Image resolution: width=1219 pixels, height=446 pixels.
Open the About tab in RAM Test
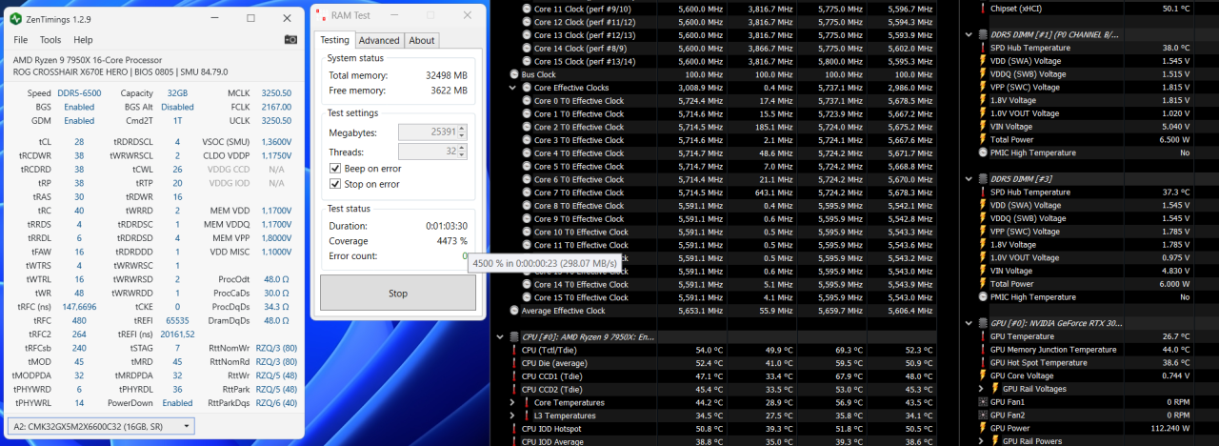click(422, 40)
